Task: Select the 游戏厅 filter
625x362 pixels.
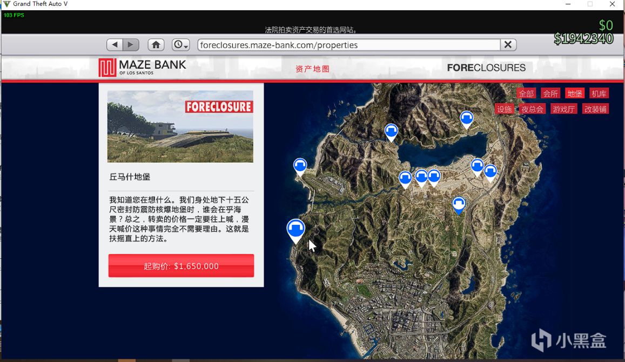Action: click(563, 109)
